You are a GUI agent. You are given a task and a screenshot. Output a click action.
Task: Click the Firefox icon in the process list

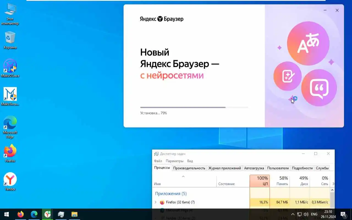(x=162, y=202)
